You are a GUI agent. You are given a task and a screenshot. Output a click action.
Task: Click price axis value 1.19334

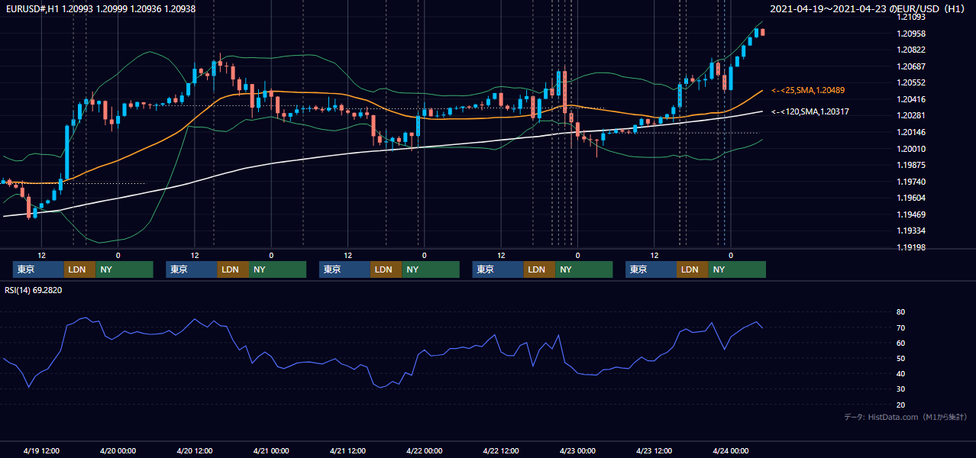(911, 231)
